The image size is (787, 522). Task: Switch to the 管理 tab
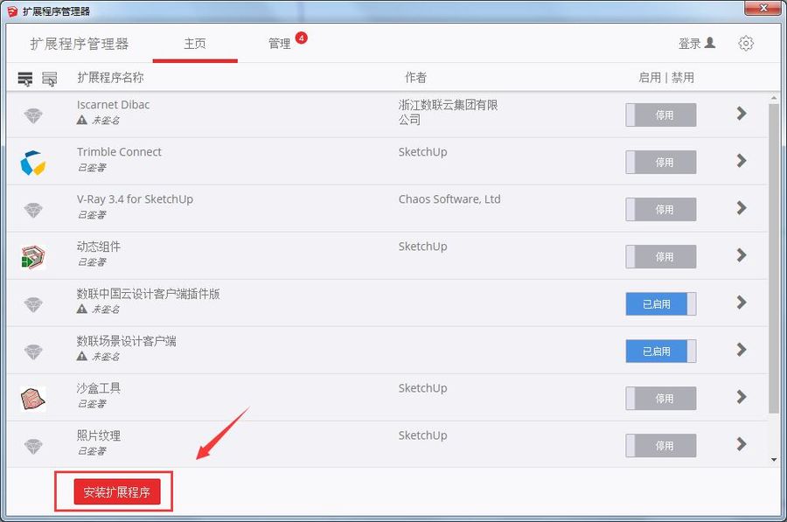pos(280,44)
